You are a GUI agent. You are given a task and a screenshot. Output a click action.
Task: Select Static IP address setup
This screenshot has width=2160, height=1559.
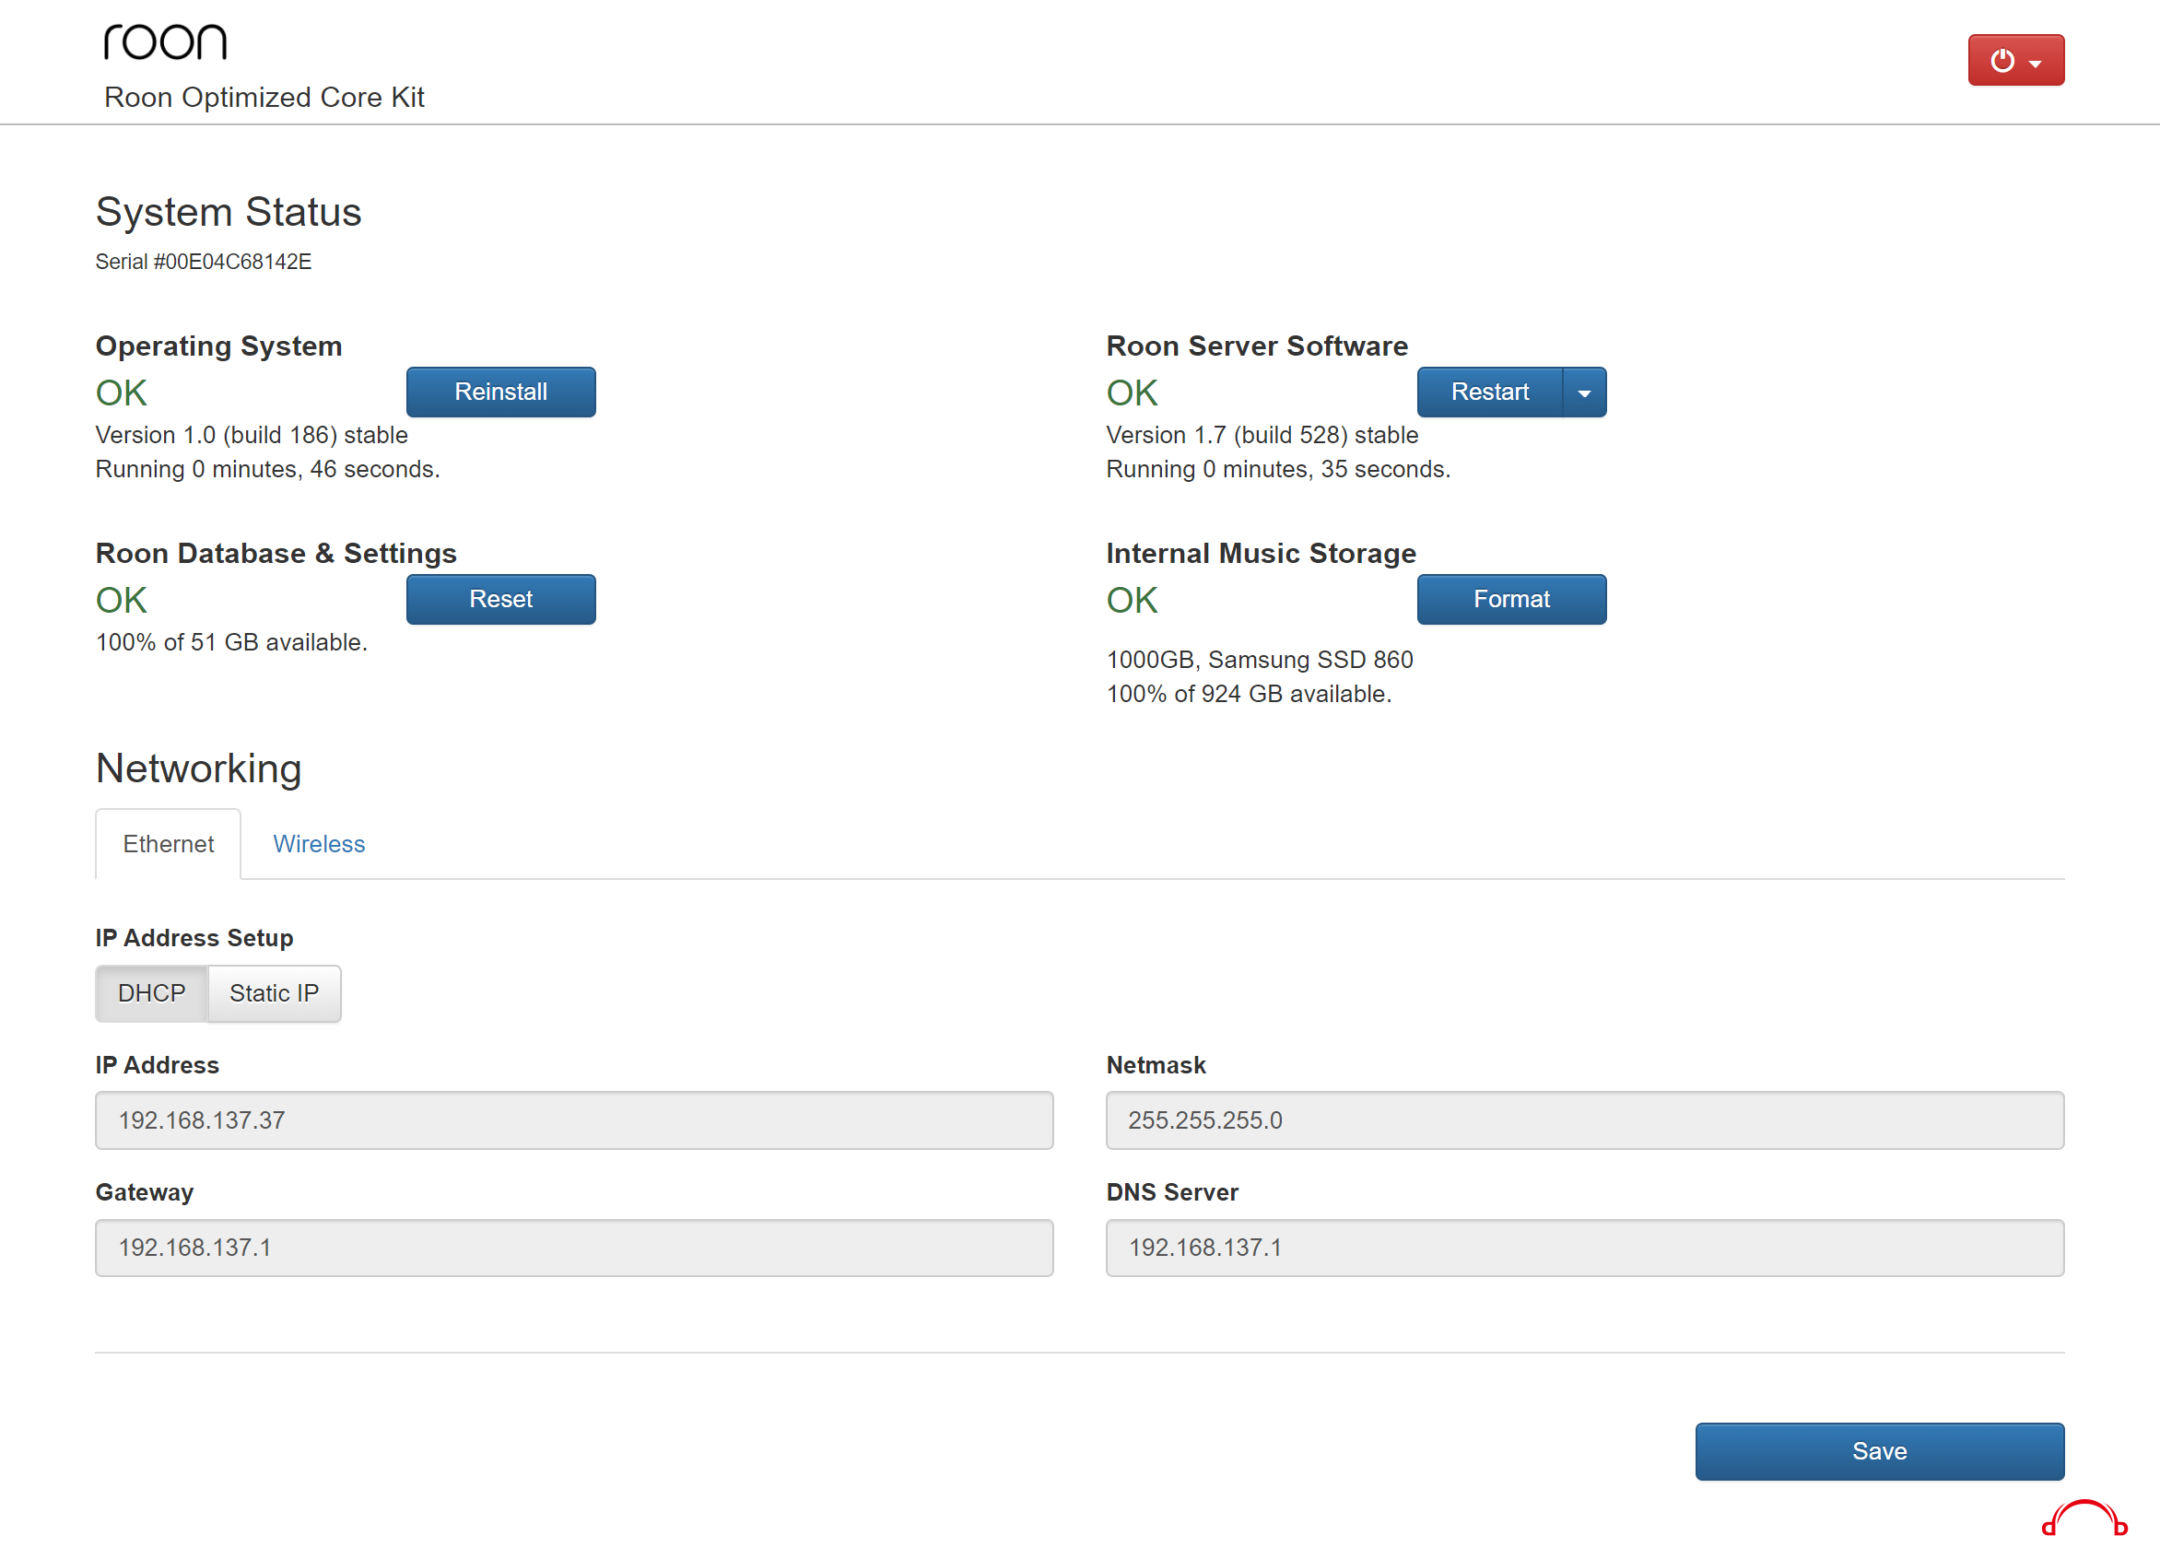[275, 993]
